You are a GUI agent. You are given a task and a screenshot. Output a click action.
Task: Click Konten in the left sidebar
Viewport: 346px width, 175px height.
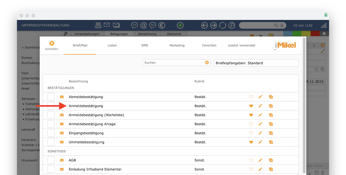pos(27,58)
